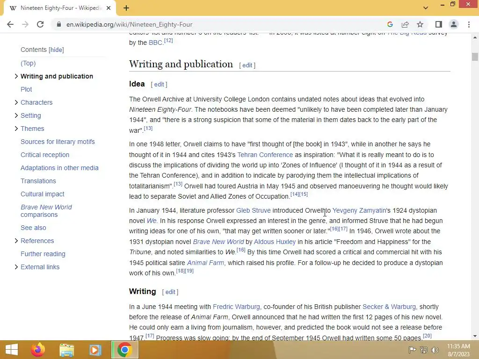Open citation [12] after BBC
This screenshot has width=479, height=359.
(x=168, y=40)
